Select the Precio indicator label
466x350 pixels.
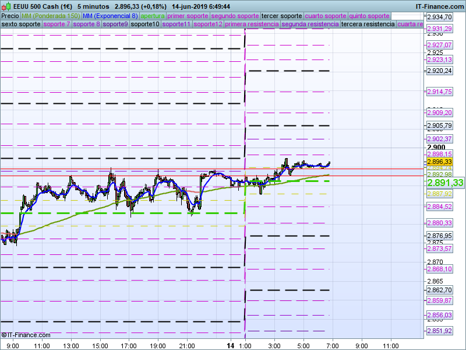click(x=10, y=16)
